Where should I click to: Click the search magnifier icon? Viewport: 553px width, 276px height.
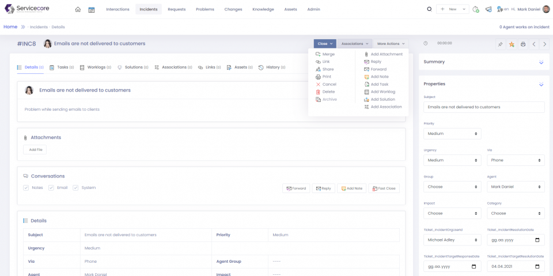point(429,9)
